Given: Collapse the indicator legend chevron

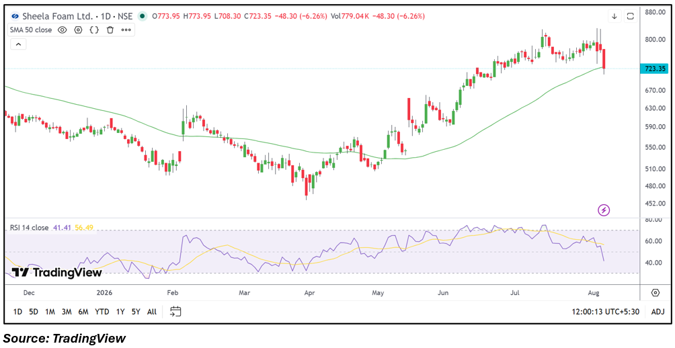Looking at the screenshot, I should point(19,44).
